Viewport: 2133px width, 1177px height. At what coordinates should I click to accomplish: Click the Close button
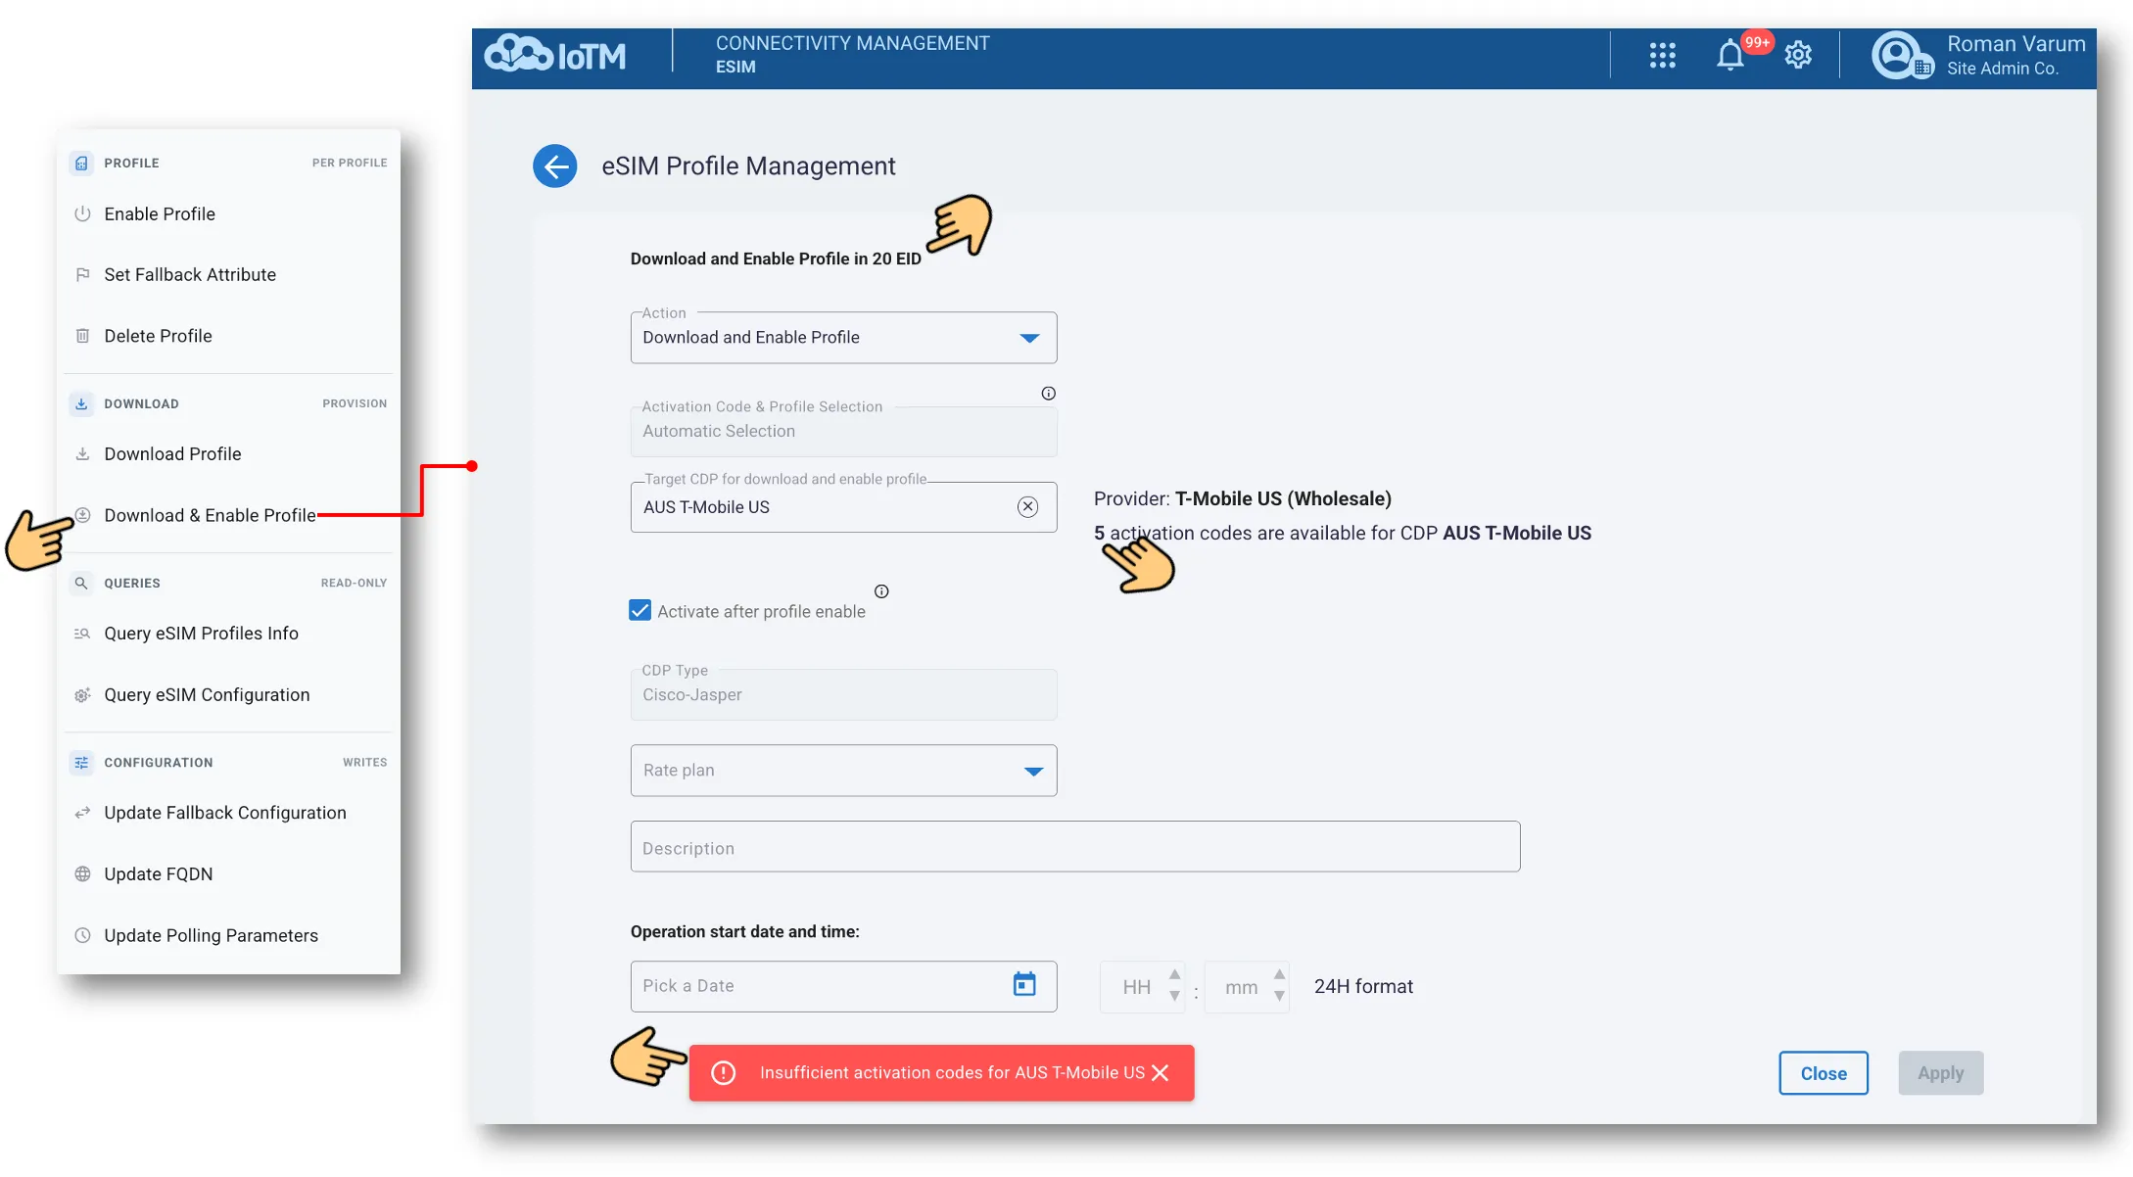tap(1823, 1073)
